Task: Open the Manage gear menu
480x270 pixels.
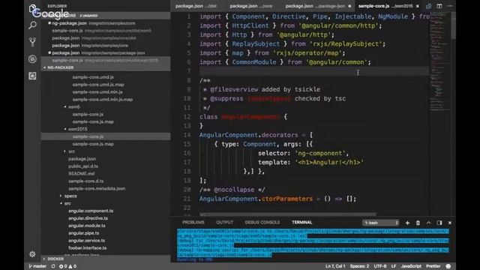Action: (32, 254)
